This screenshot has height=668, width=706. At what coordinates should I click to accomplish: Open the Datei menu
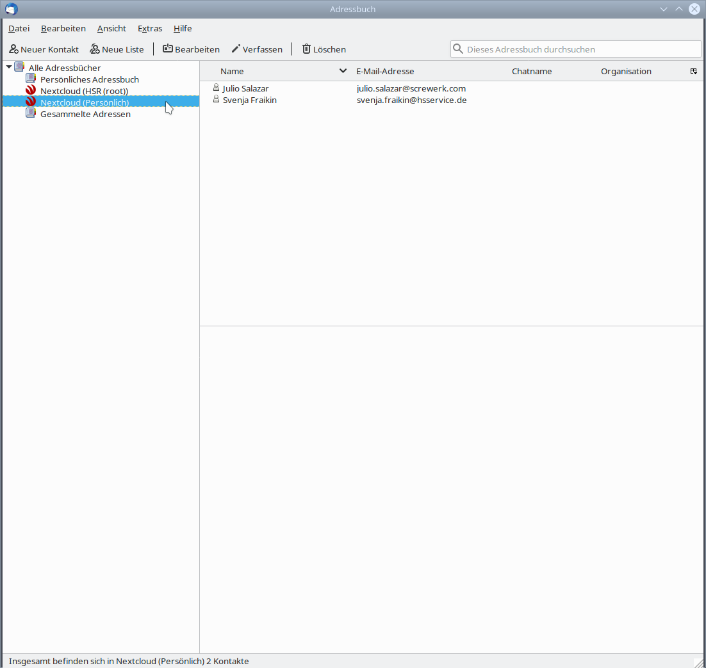[19, 28]
